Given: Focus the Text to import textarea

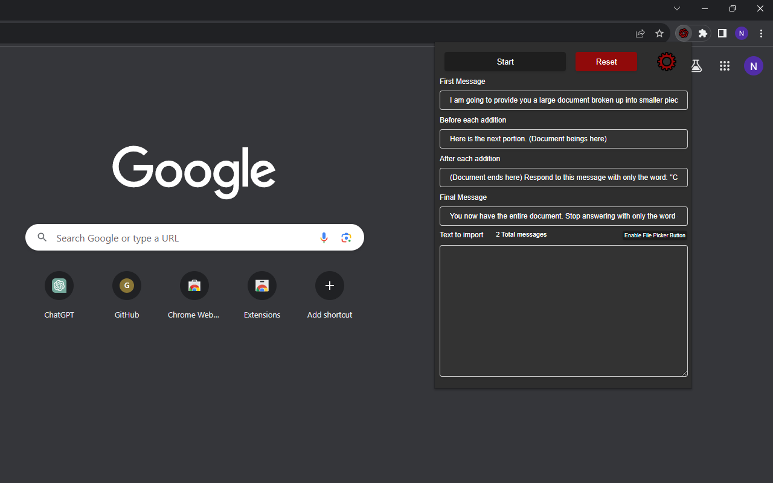Looking at the screenshot, I should (x=563, y=310).
